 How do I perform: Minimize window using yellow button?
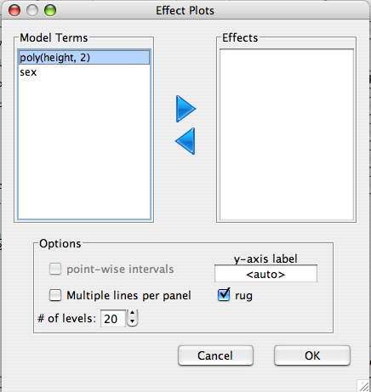[32, 10]
